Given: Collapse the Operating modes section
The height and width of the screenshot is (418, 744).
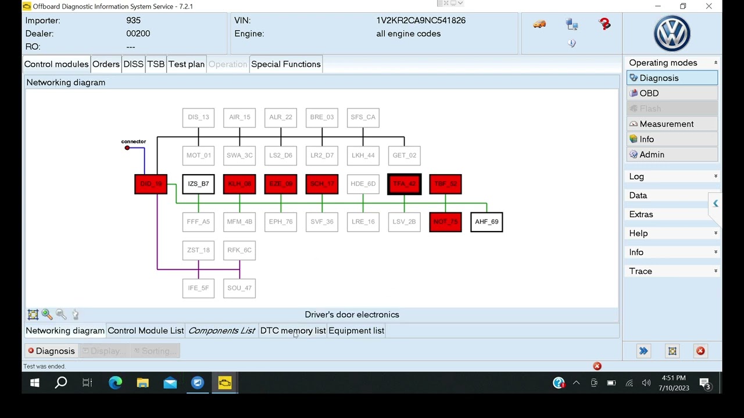Looking at the screenshot, I should 716,63.
